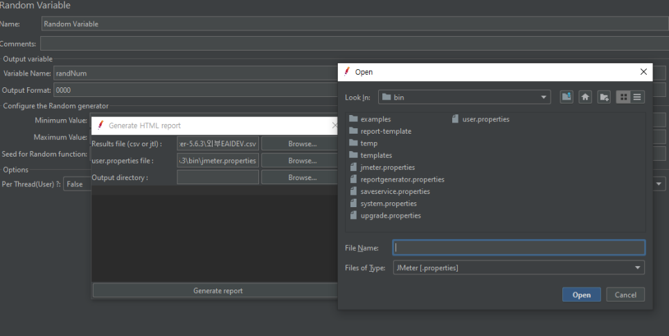Image resolution: width=669 pixels, height=336 pixels.
Task: Expand the Look In folder dropdown
Action: click(x=544, y=98)
